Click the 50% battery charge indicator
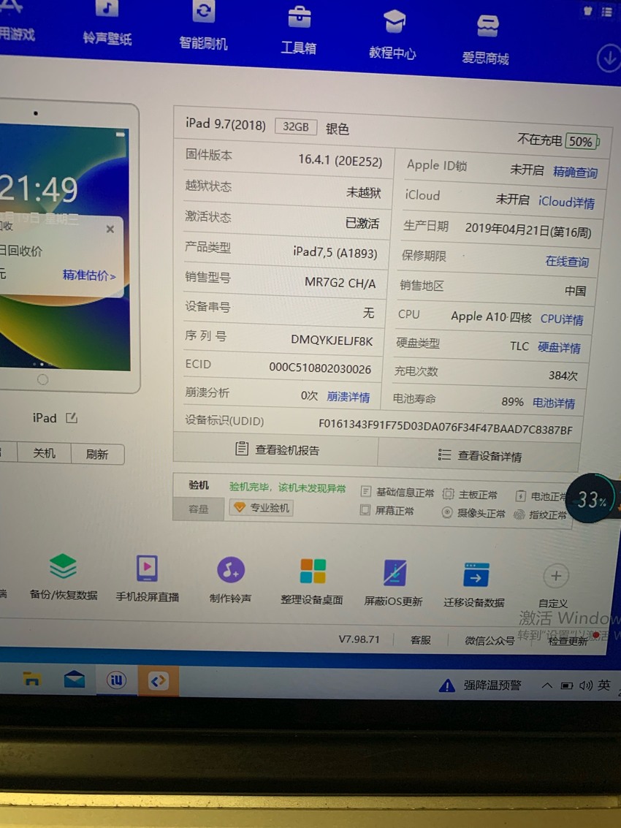Screen dimensions: 621x828 (582, 142)
